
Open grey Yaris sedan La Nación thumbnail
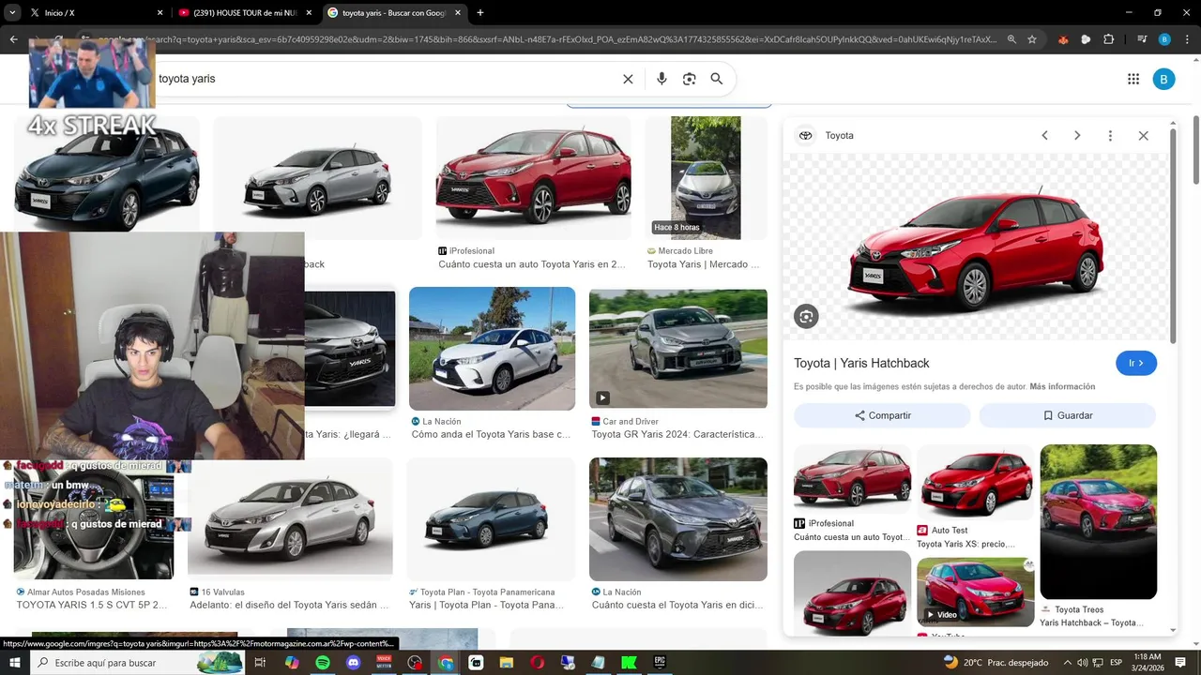tap(678, 519)
